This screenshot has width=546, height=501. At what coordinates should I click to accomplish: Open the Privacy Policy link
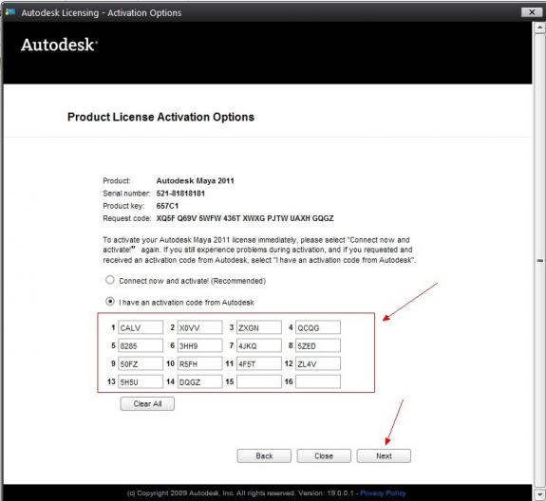coord(383,493)
